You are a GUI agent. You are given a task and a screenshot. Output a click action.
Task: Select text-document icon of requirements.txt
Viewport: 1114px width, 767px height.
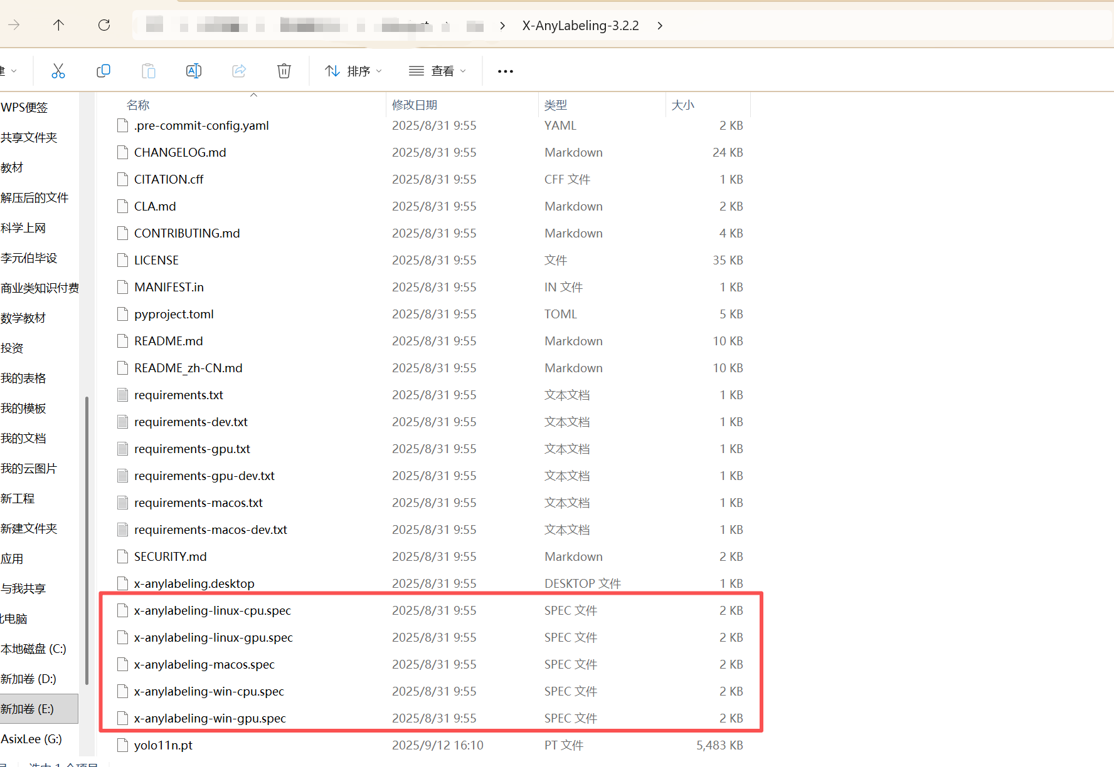123,395
